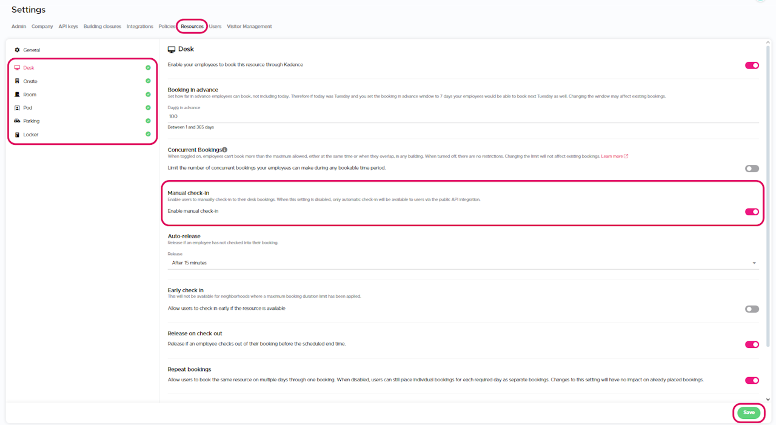This screenshot has height=425, width=776.
Task: Click the green check next to Pod
Action: click(148, 108)
